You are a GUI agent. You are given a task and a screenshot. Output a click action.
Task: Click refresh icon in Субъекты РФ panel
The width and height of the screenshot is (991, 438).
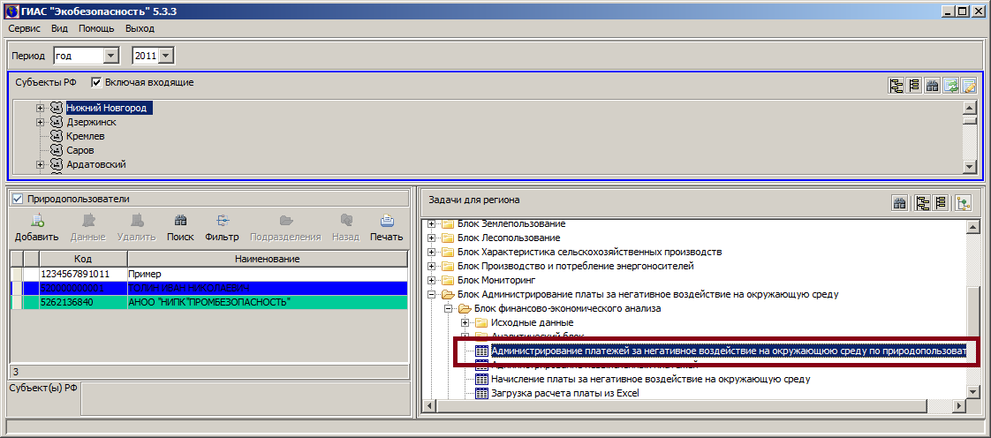(951, 86)
